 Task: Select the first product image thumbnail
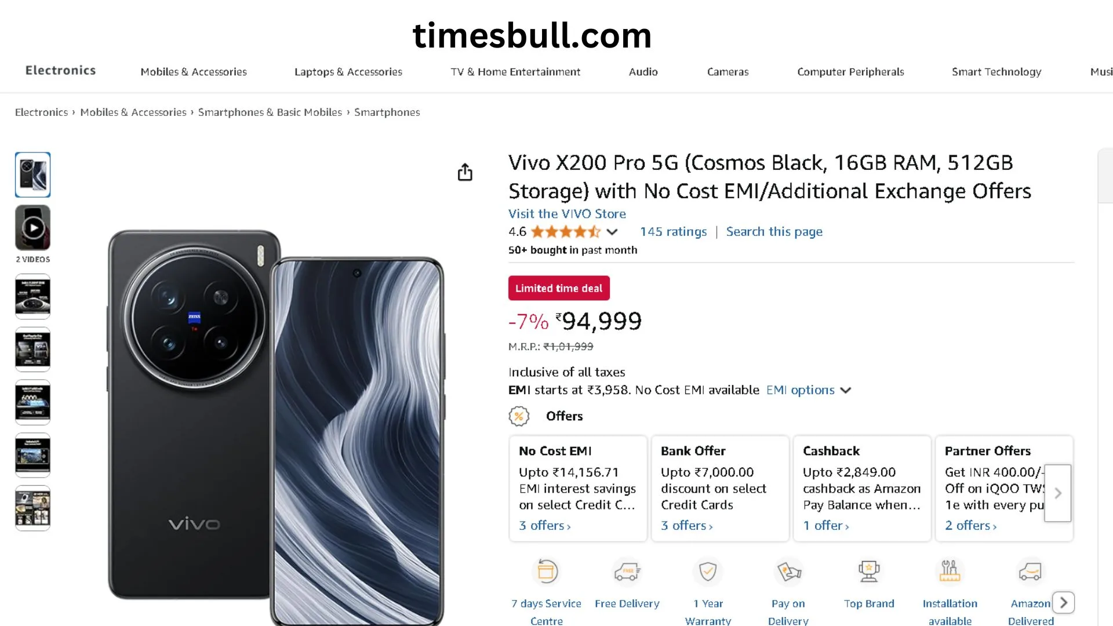click(33, 174)
